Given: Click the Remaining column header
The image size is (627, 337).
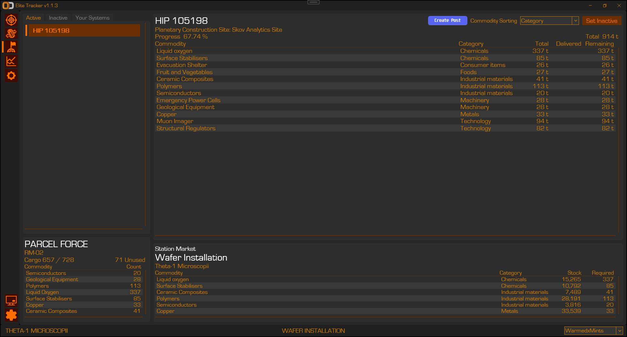Looking at the screenshot, I should pos(600,44).
